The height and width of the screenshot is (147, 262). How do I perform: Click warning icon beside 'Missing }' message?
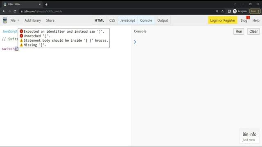pyautogui.click(x=21, y=45)
